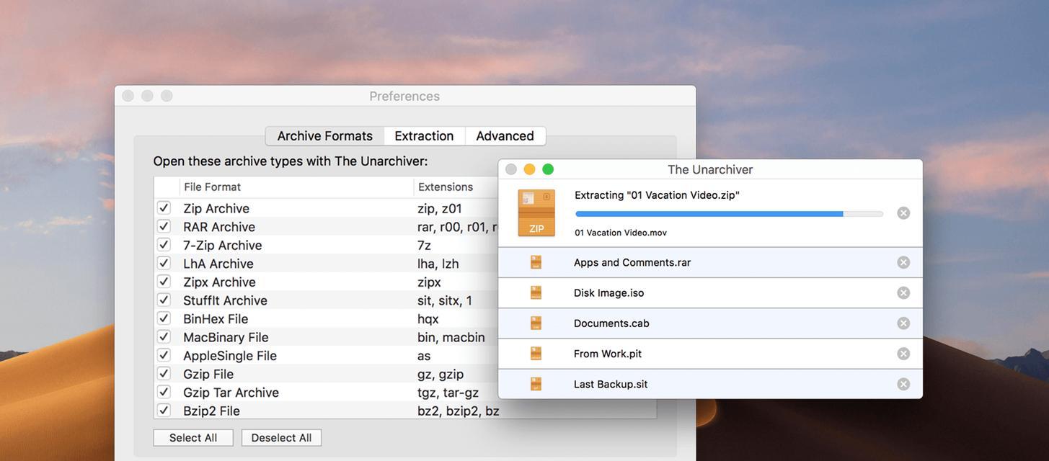Uncheck the Zip Archive checkbox

[164, 208]
